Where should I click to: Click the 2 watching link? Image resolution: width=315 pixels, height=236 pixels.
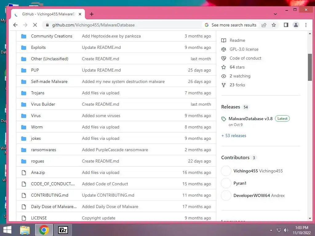click(x=240, y=76)
